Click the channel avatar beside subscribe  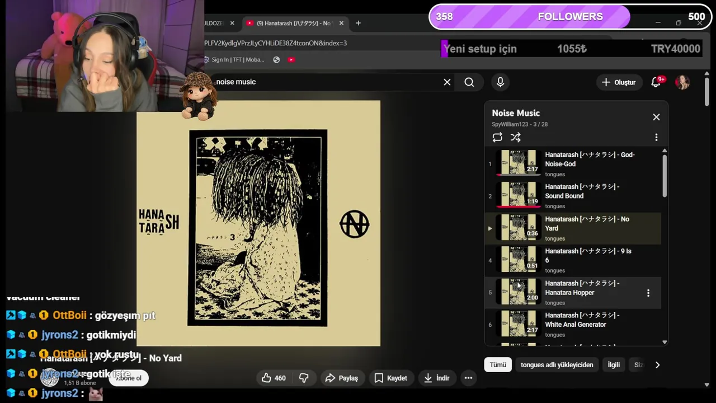(x=50, y=378)
